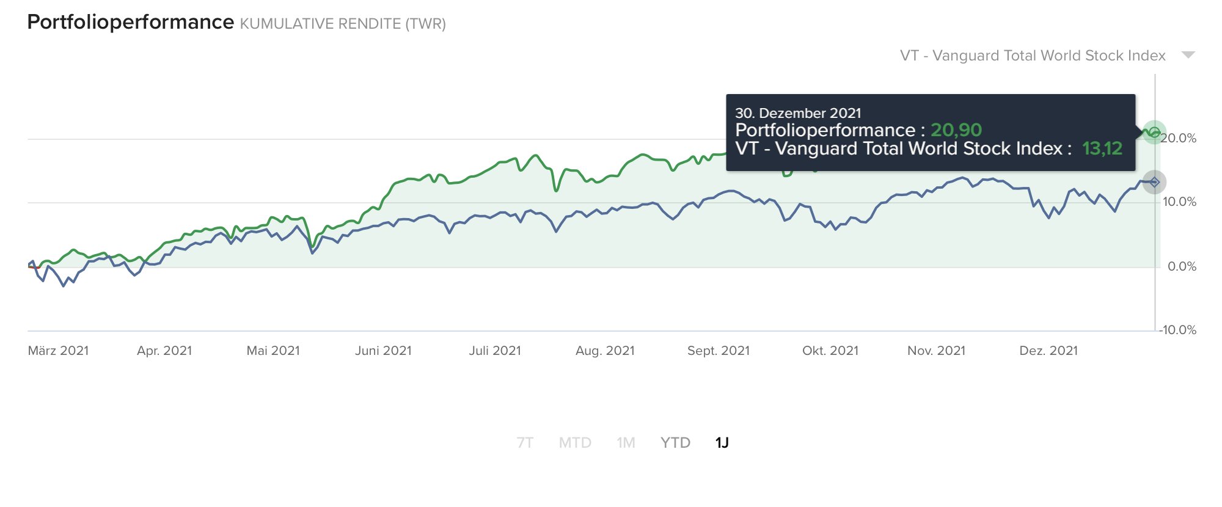Click the blue benchmark diamond marker
This screenshot has height=507, width=1222.
point(1154,182)
